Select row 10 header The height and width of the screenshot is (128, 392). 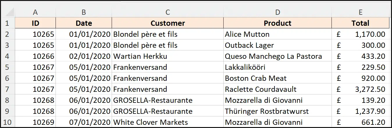coord(8,122)
